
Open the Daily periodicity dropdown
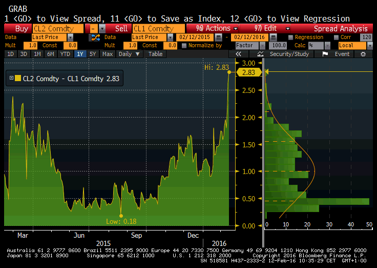coord(130,54)
